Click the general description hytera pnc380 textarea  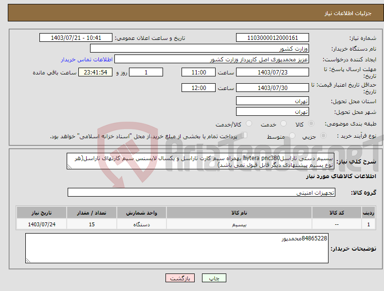point(201,162)
